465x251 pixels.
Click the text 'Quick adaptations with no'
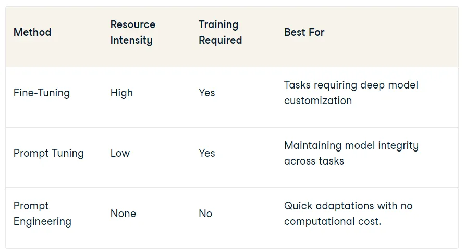[x=348, y=206]
